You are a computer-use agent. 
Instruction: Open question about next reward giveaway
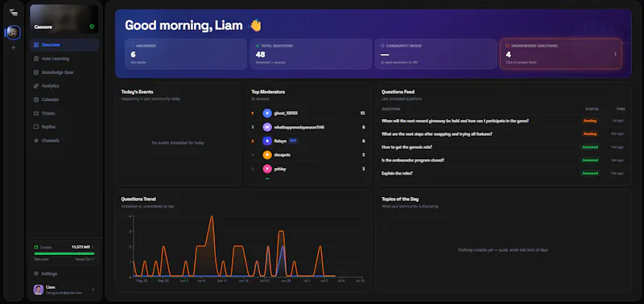tap(455, 121)
